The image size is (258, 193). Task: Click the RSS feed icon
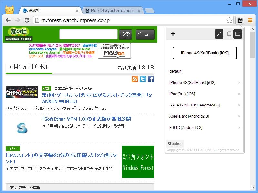coord(135,79)
